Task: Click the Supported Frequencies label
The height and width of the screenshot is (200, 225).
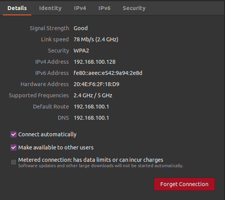Action: tap(39, 95)
